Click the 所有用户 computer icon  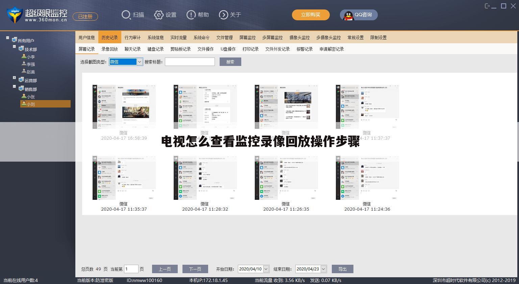pos(14,40)
